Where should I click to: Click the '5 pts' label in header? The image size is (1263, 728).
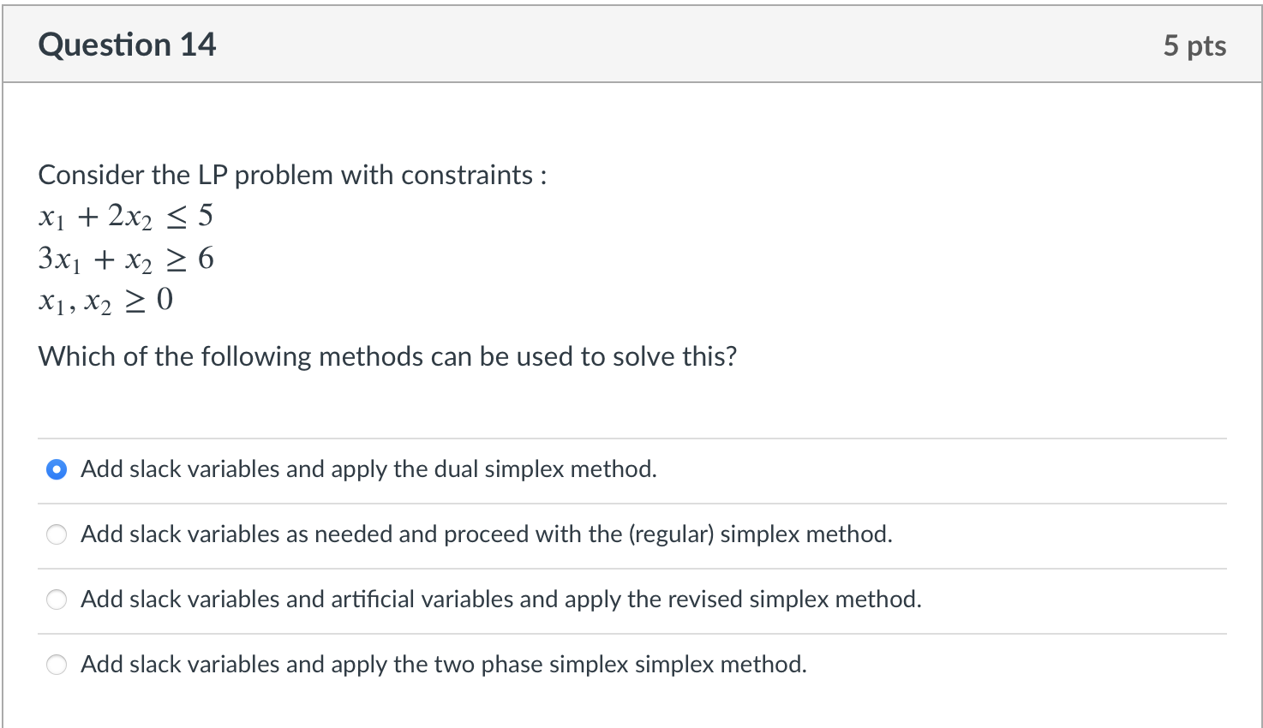point(1194,45)
